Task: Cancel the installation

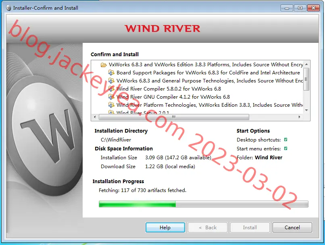Action: pyautogui.click(x=292, y=228)
